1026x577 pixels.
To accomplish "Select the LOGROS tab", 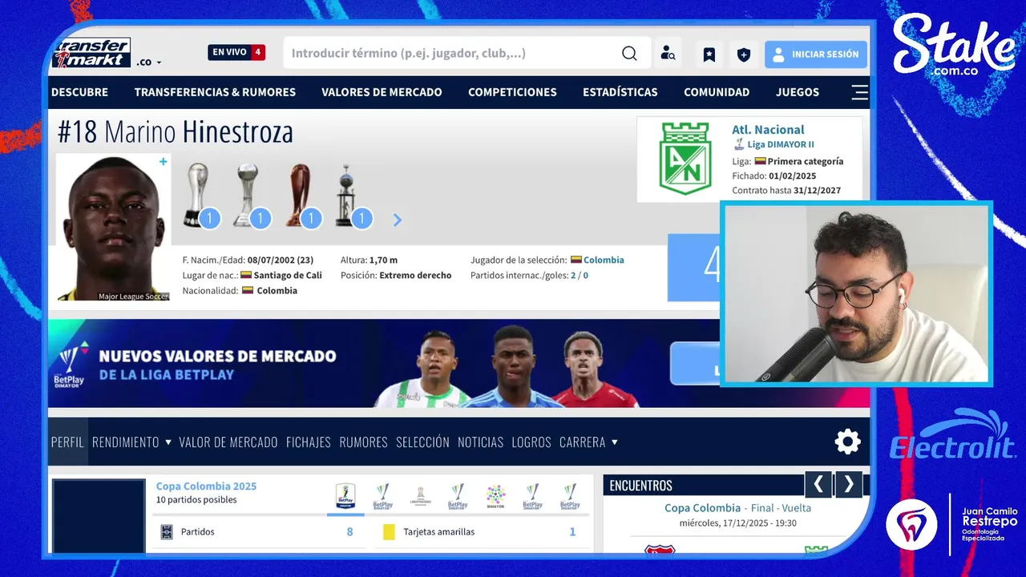I will 531,442.
